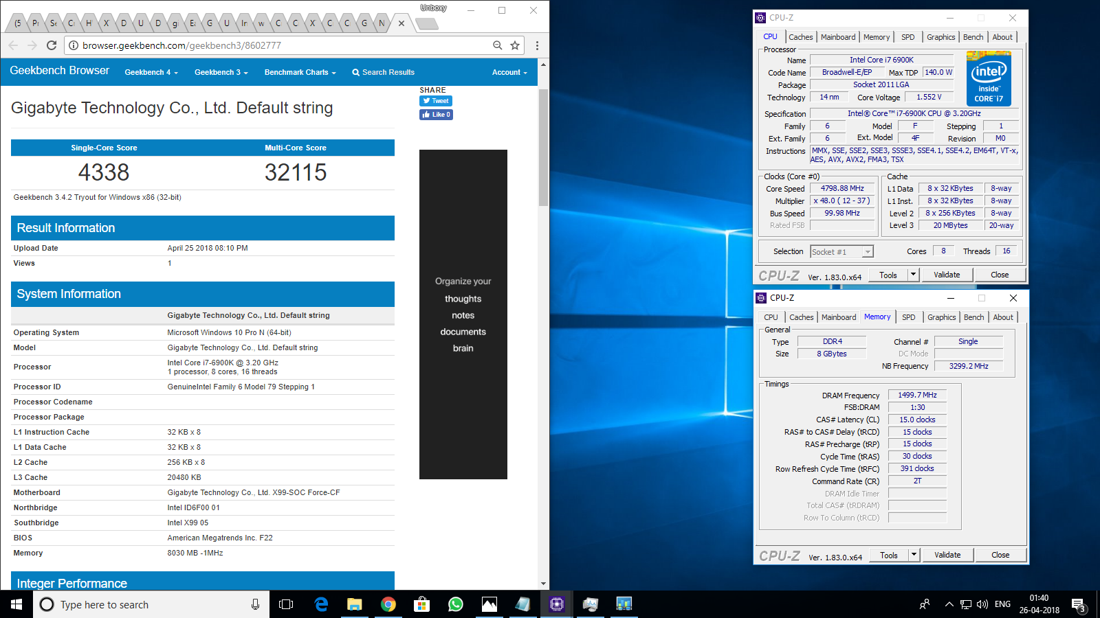Open Action Center notifications
The image size is (1100, 618).
click(x=1078, y=604)
